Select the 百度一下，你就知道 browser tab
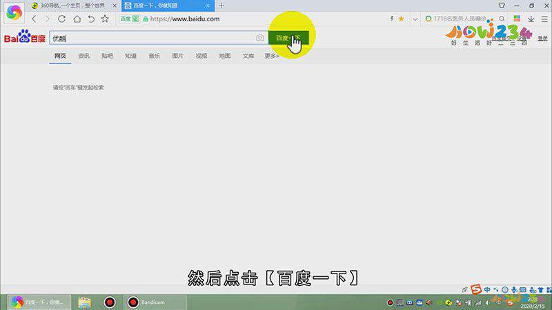The height and width of the screenshot is (310, 552). [x=168, y=6]
